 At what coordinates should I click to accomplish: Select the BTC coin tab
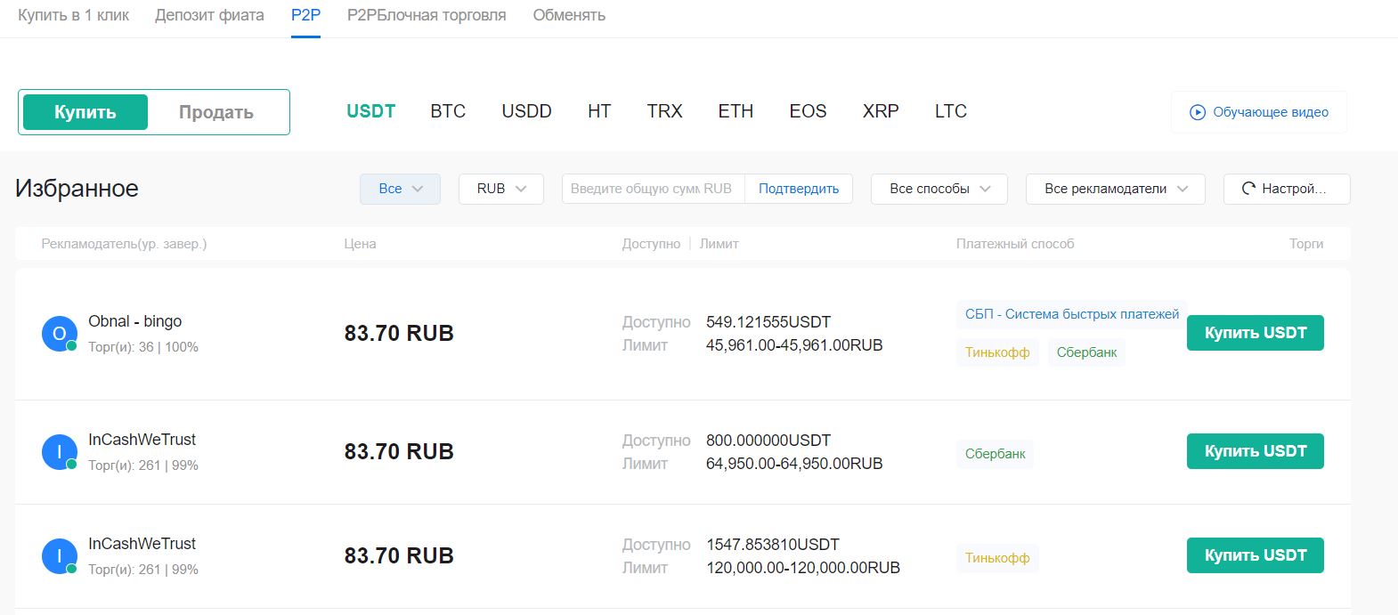pos(448,111)
